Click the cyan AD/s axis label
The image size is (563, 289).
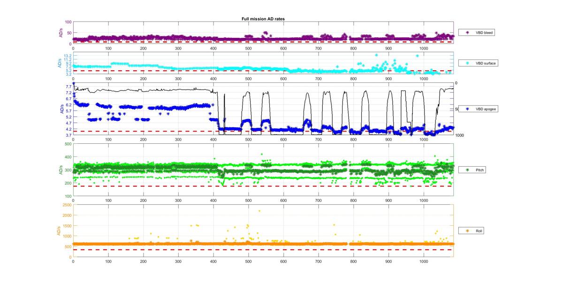(x=60, y=63)
